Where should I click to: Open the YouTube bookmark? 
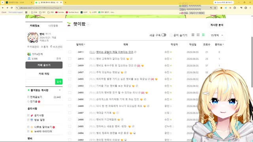[x=60, y=12]
